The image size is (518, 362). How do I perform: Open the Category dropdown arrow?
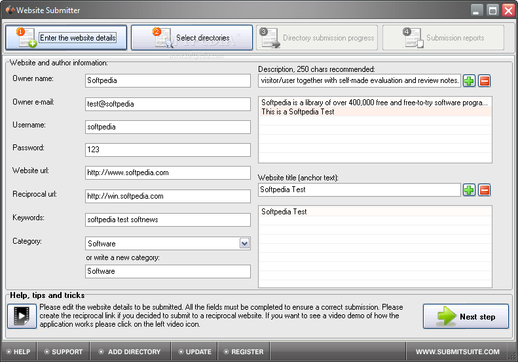point(244,244)
